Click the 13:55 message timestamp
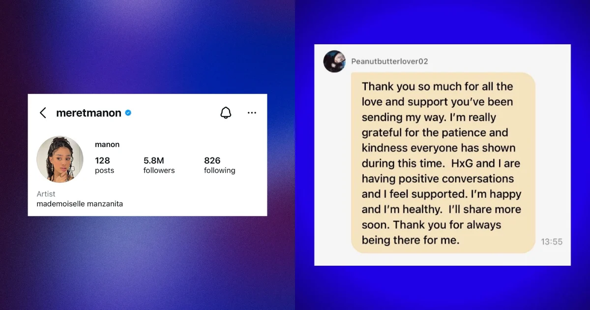This screenshot has height=310, width=590. tap(552, 242)
